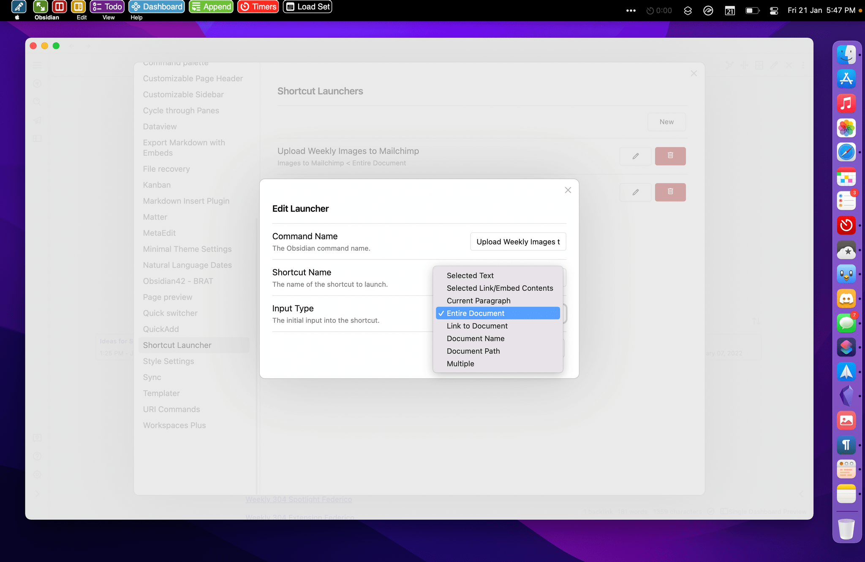Open Notes app from the Dock
This screenshot has height=562, width=865.
(846, 494)
